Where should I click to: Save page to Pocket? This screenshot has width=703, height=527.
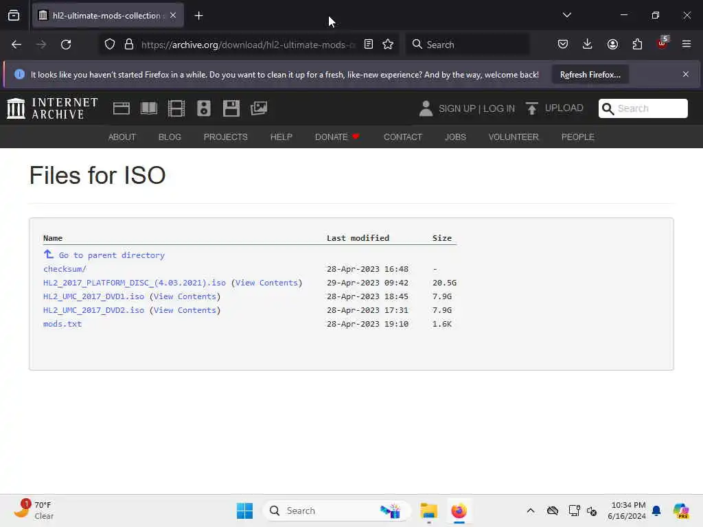(x=563, y=45)
